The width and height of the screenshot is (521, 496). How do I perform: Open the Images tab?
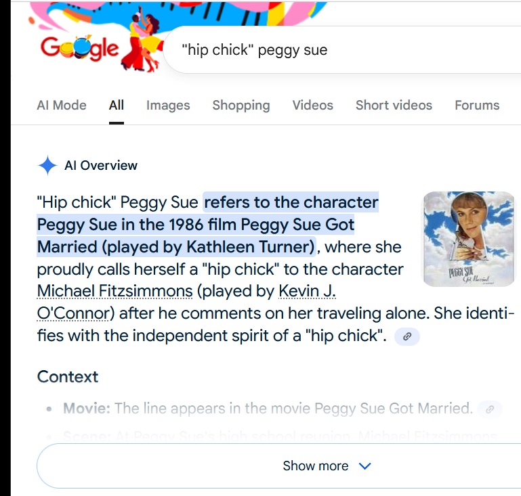(x=168, y=106)
